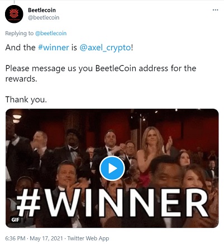Click the 'Replying to' label
The width and height of the screenshot is (224, 244).
pyautogui.click(x=19, y=34)
